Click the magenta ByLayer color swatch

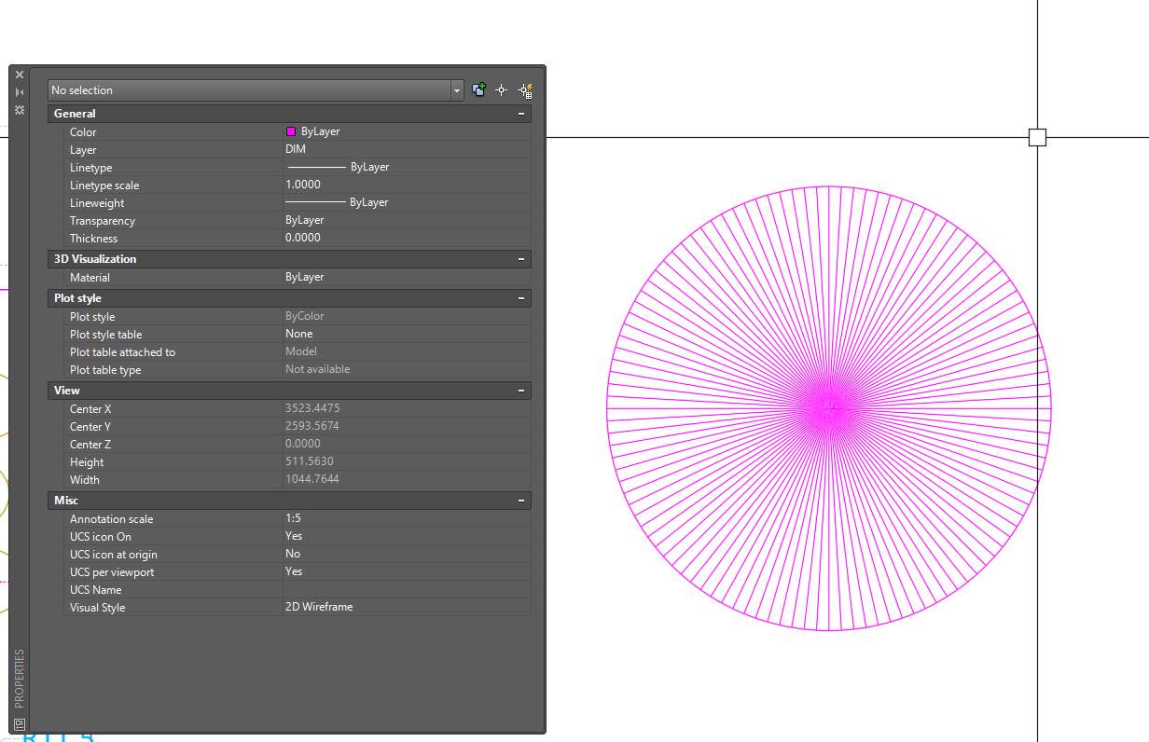coord(289,131)
